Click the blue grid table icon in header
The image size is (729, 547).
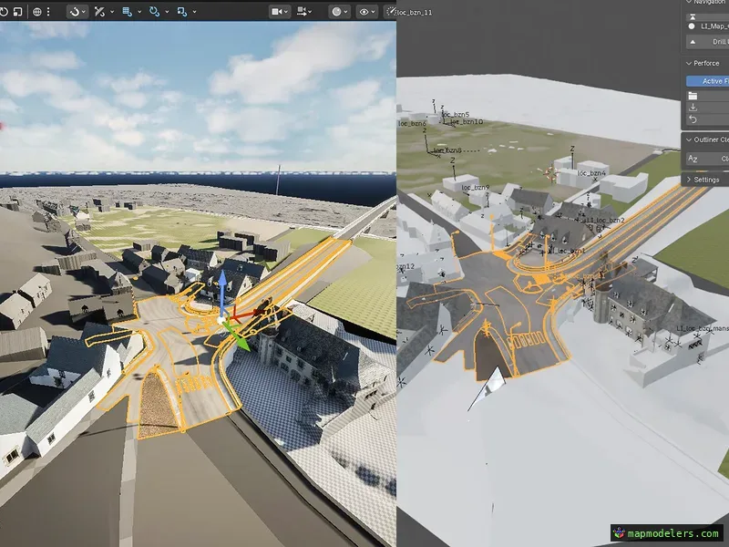tap(127, 12)
